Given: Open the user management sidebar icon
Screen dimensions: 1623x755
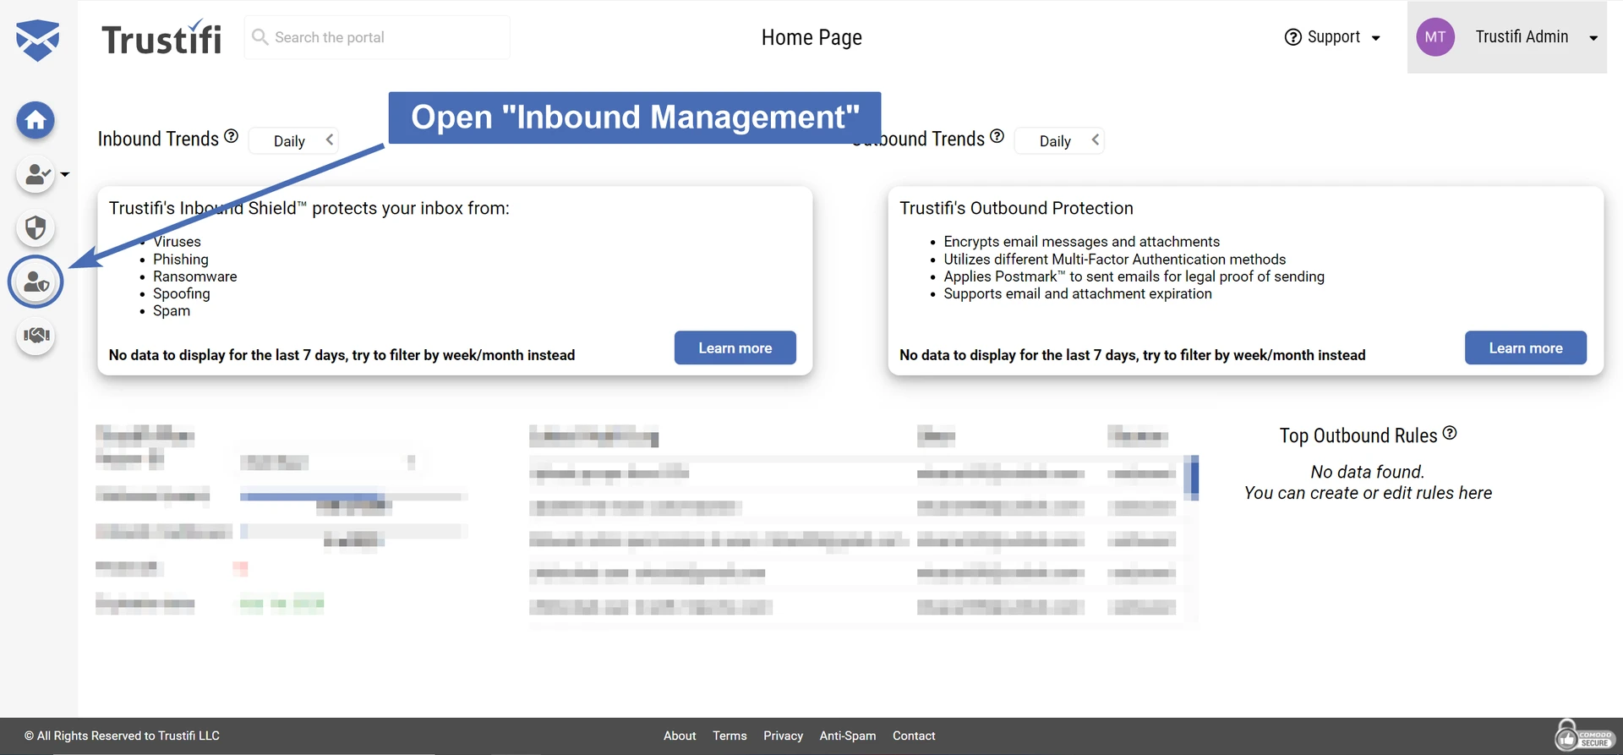Looking at the screenshot, I should [x=36, y=175].
